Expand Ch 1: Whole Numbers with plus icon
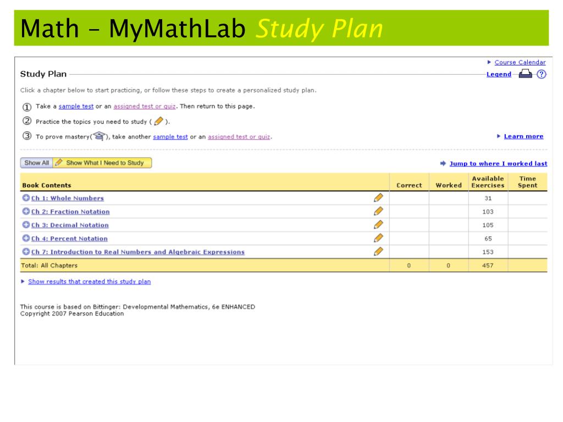Screen dimensions: 563x422 pos(26,198)
